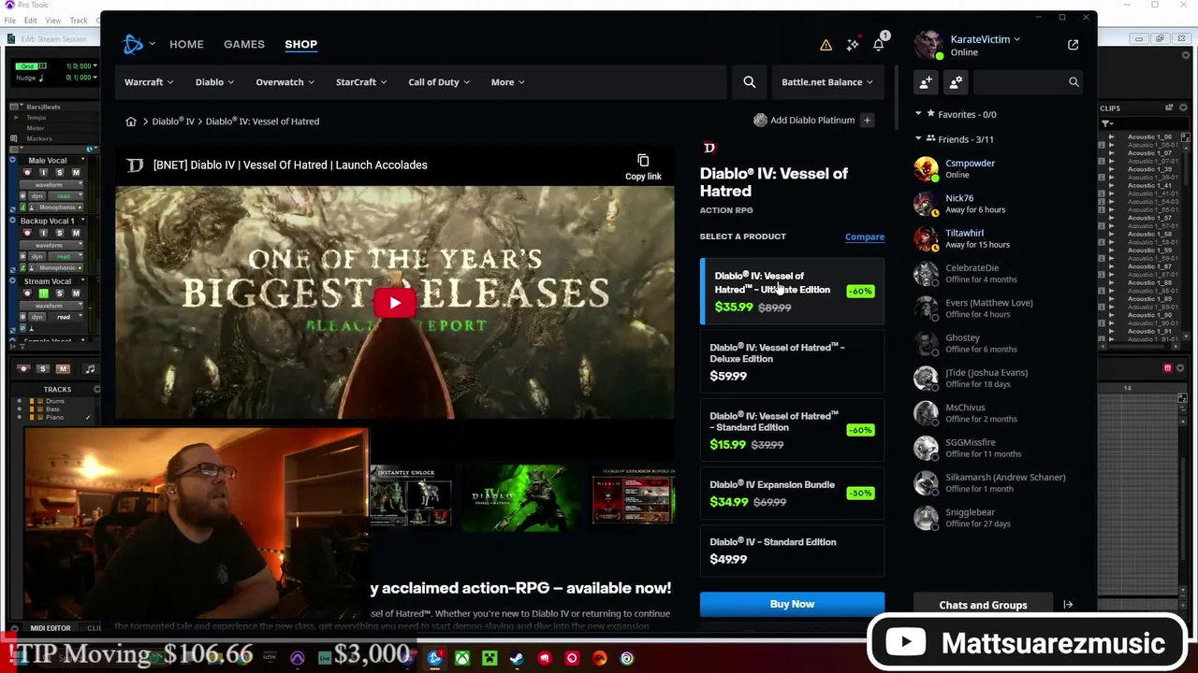The width and height of the screenshot is (1198, 673).
Task: Click the Minecraft icon in the taskbar
Action: (489, 658)
